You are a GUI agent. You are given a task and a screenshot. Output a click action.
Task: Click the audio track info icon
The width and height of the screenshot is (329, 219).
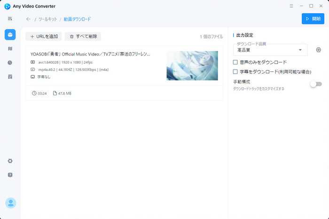pyautogui.click(x=33, y=70)
